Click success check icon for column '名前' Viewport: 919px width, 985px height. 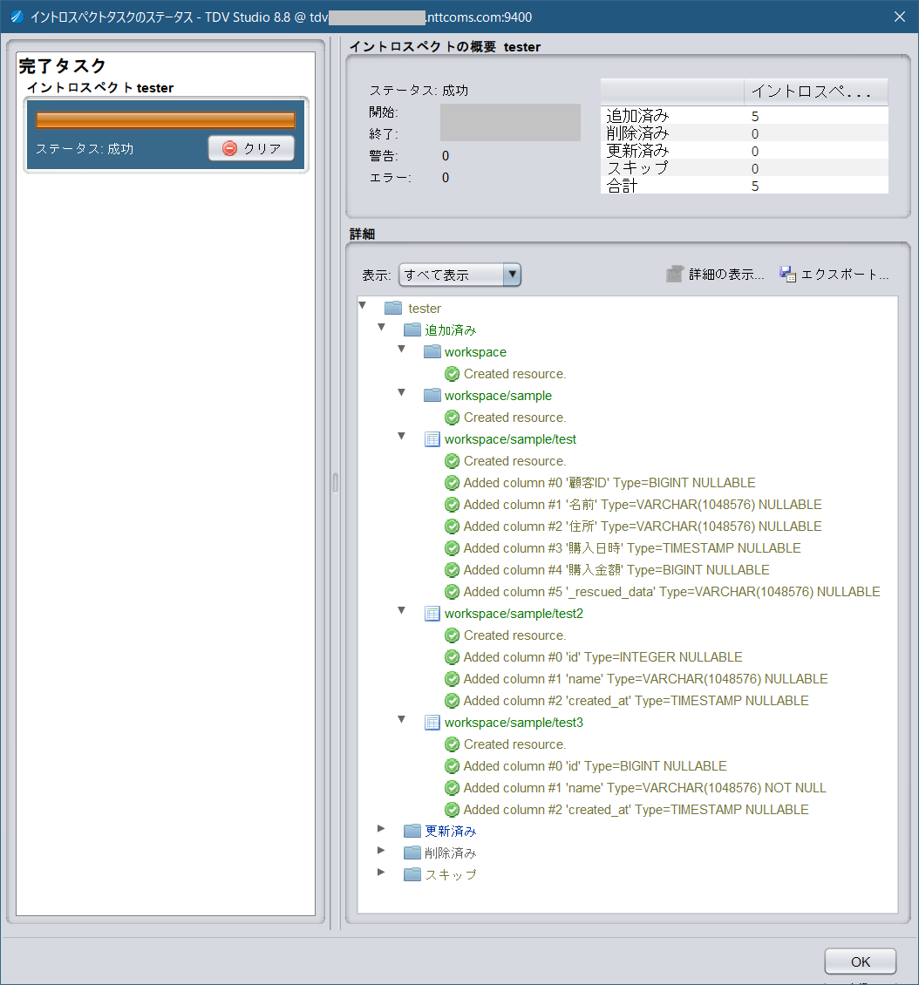[452, 505]
